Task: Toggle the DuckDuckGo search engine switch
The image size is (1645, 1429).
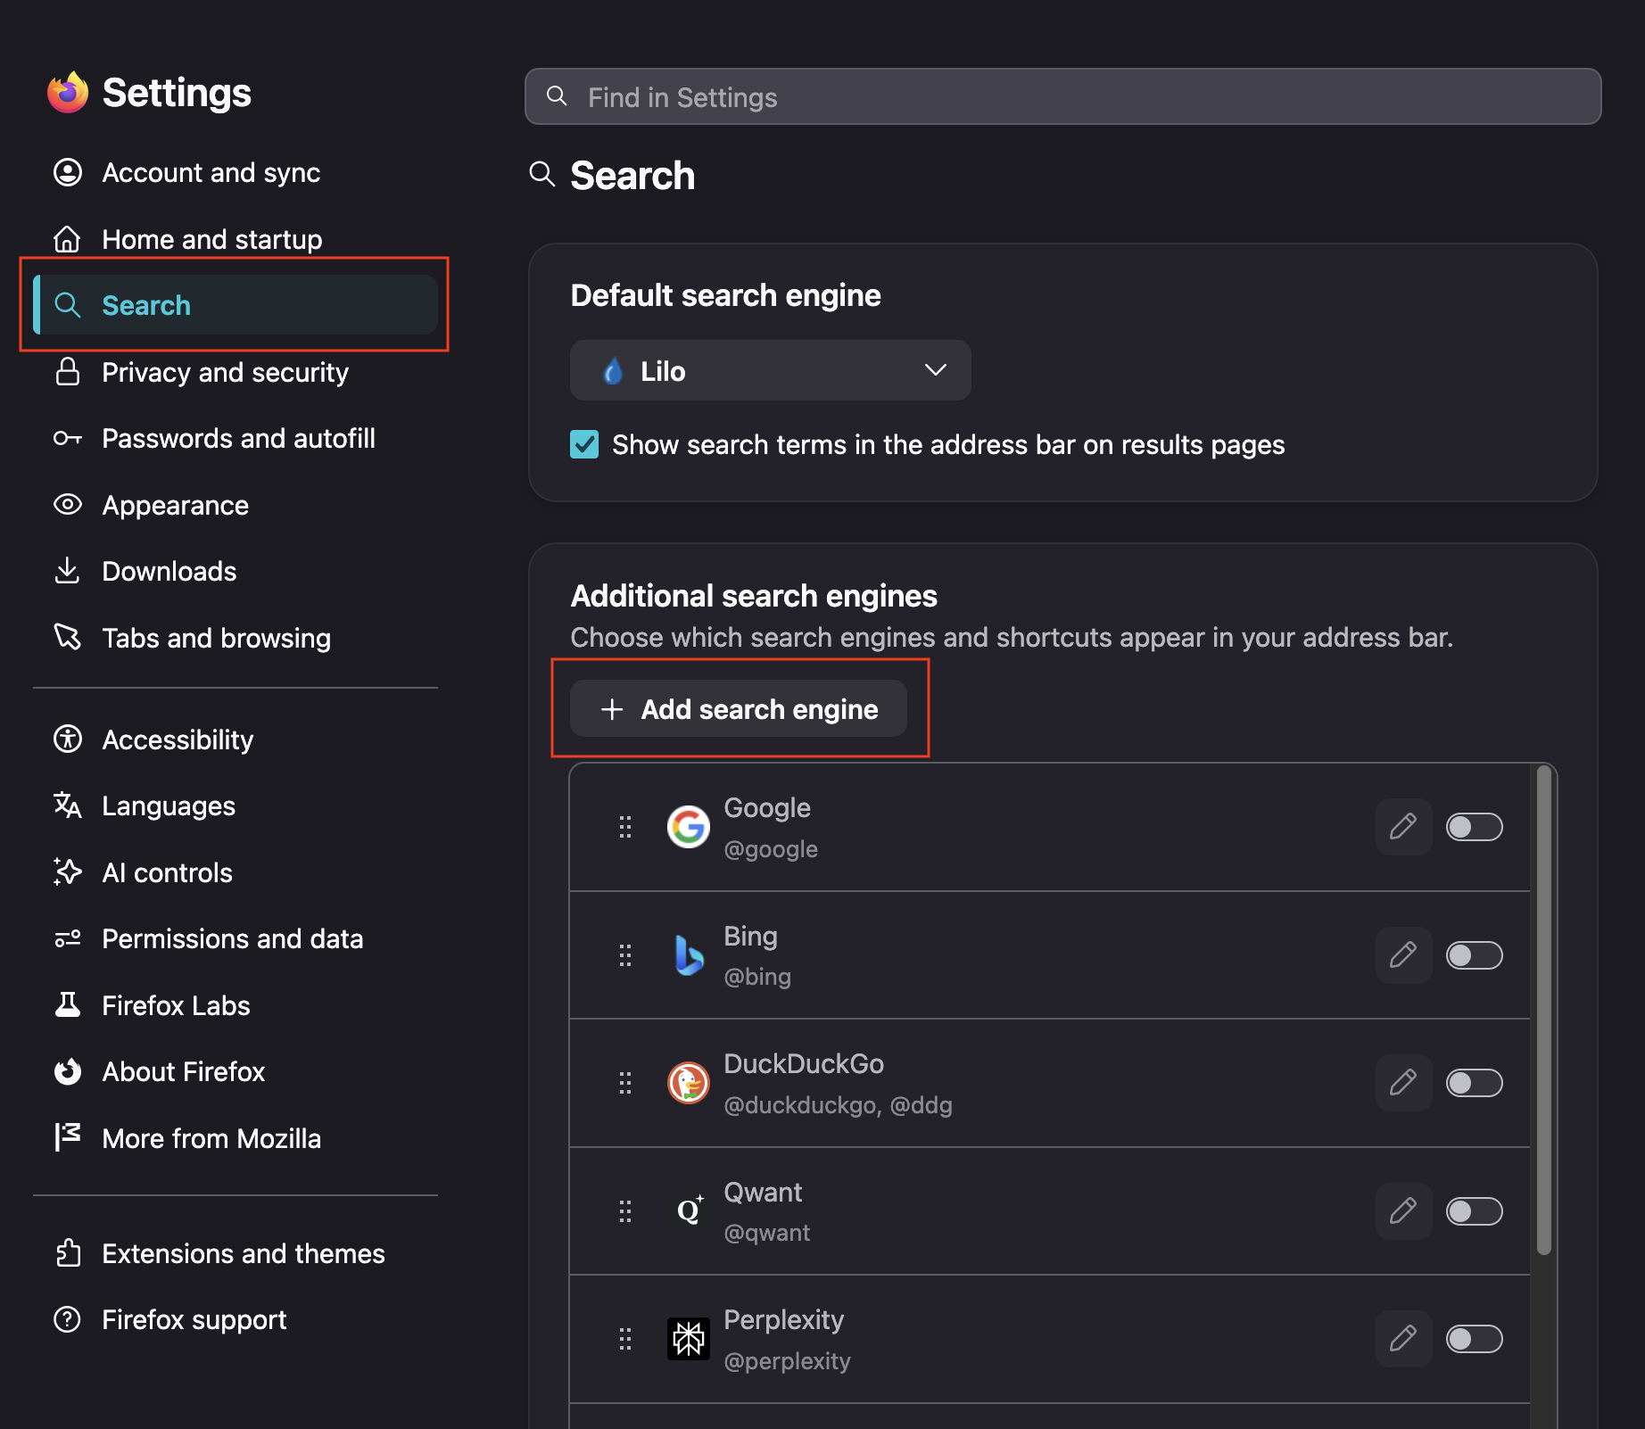Action: (1474, 1083)
